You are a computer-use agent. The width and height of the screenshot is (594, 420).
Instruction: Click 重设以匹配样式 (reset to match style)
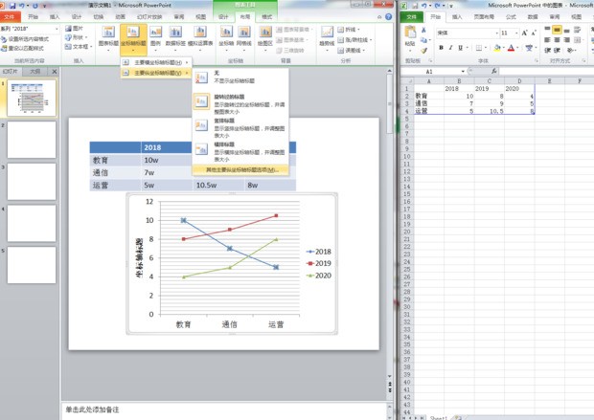coord(23,49)
